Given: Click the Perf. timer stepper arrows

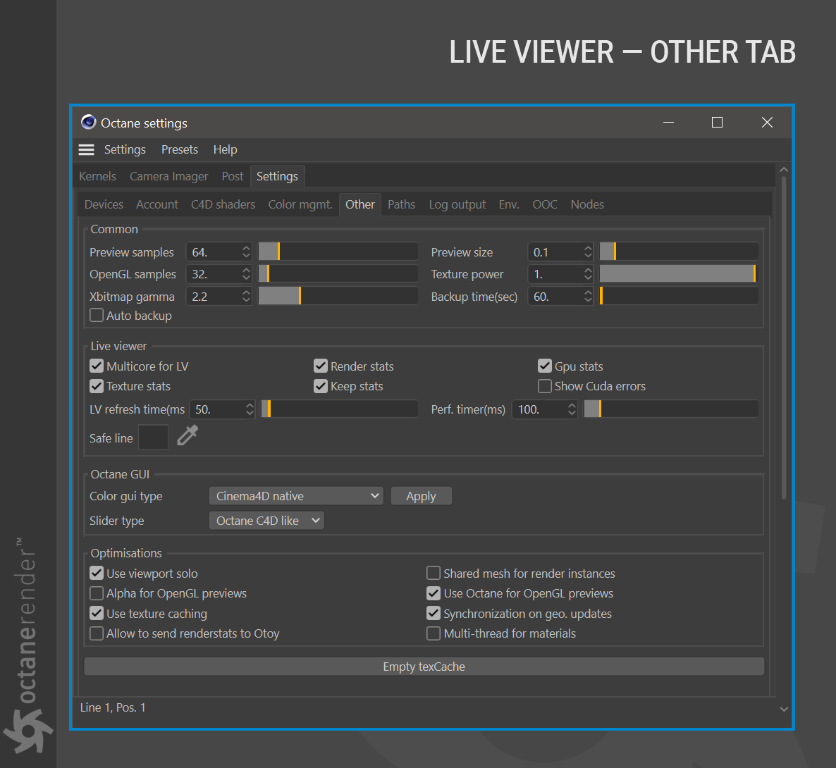Looking at the screenshot, I should pos(572,409).
